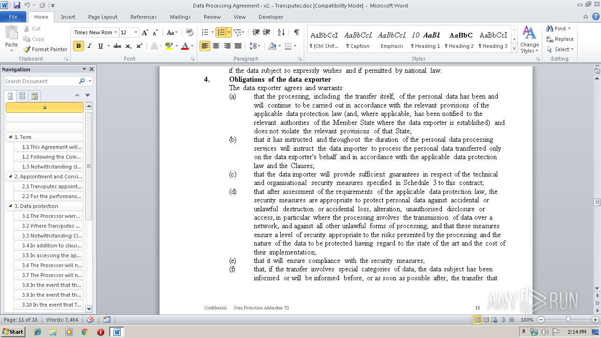The height and width of the screenshot is (338, 601).
Task: Toggle subscript formatting
Action: tap(128, 46)
